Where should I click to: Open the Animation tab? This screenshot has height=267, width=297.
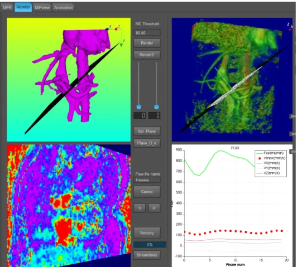pyautogui.click(x=63, y=8)
